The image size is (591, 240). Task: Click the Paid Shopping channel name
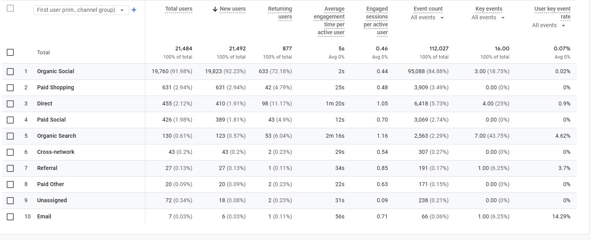[55, 87]
